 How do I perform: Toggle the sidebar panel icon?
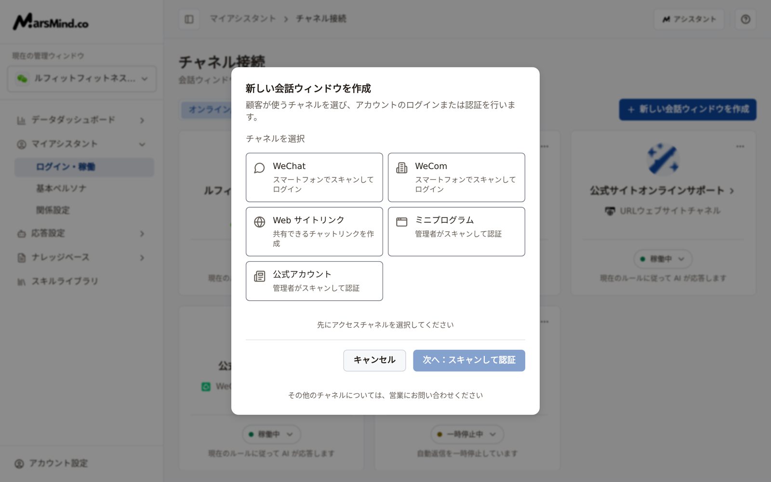coord(189,19)
